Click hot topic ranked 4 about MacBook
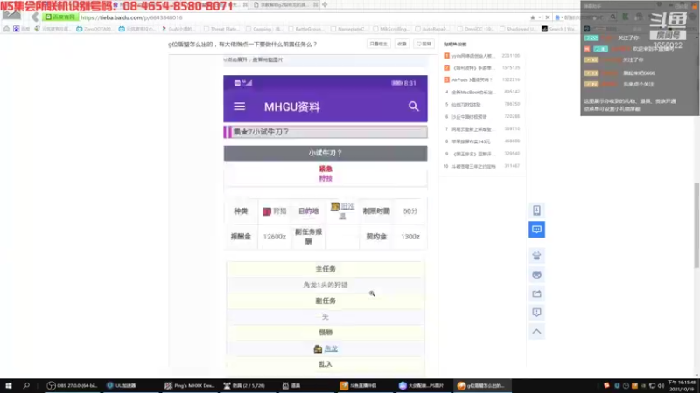This screenshot has width=700, height=393. (x=472, y=93)
